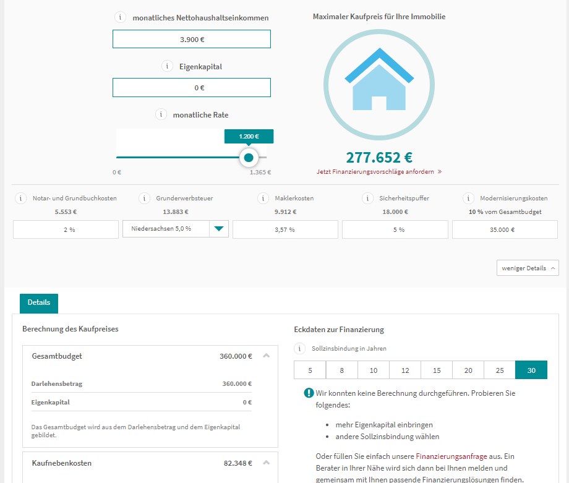Open info icon next to Eigenkapital input

(x=167, y=66)
